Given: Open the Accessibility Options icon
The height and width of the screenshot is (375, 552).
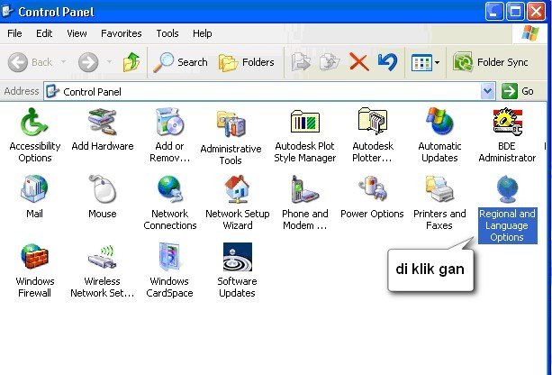Looking at the screenshot, I should pos(34,122).
